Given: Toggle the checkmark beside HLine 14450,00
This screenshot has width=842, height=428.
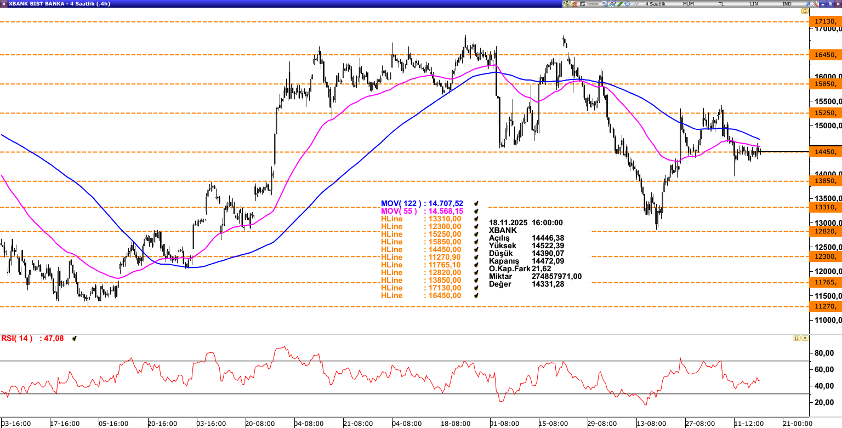Looking at the screenshot, I should 476,249.
